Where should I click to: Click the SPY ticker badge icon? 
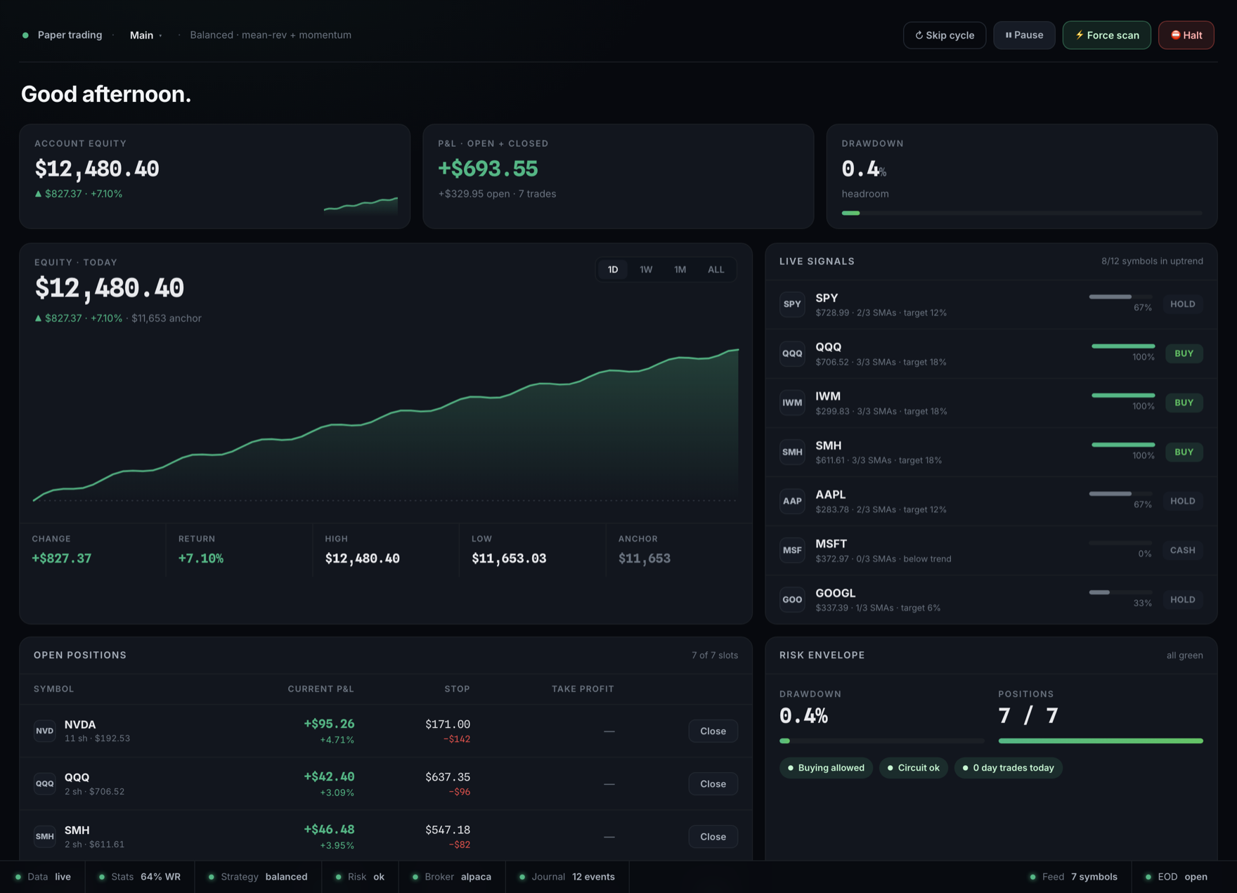pos(792,304)
